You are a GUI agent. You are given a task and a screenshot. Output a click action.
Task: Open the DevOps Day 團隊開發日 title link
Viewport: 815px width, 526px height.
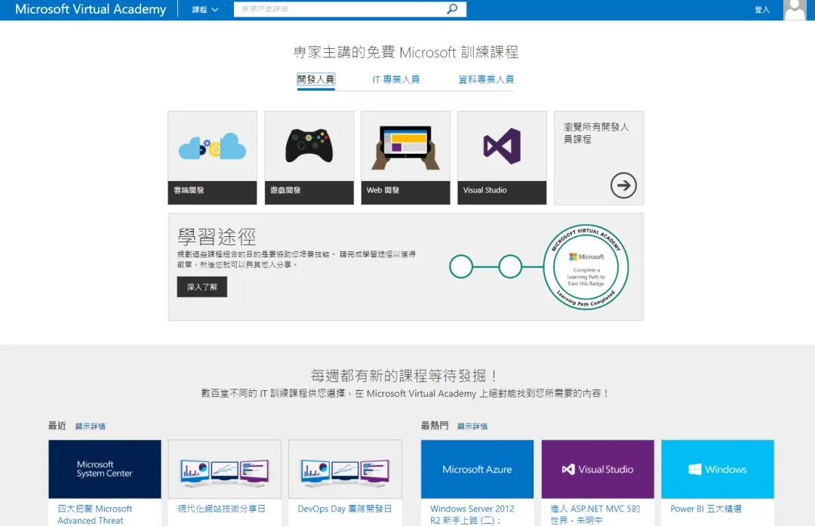point(345,509)
